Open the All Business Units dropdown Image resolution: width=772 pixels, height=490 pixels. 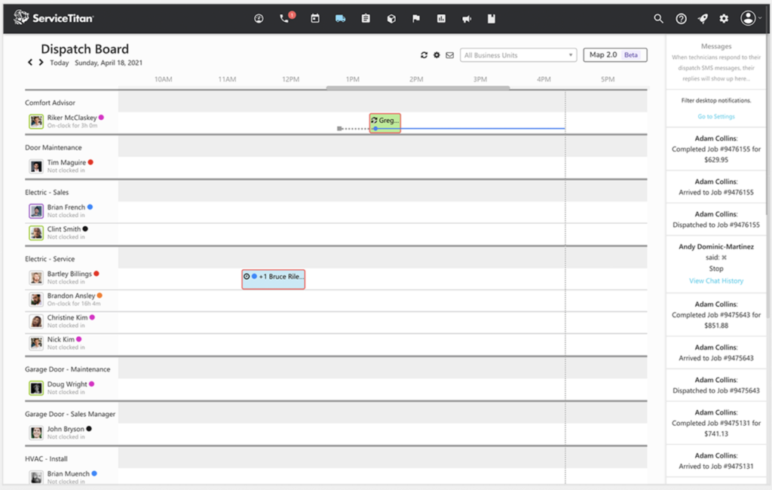click(x=518, y=54)
